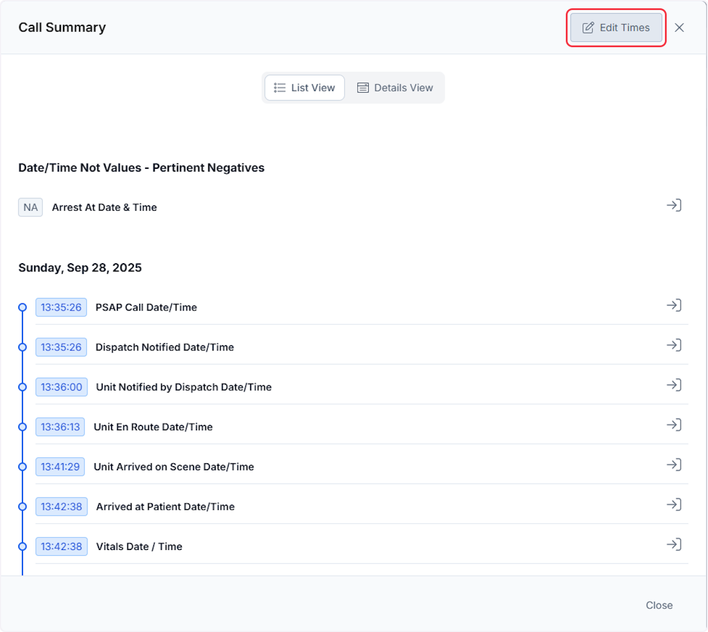This screenshot has width=708, height=632.
Task: Switch to Details View tab
Action: click(395, 88)
